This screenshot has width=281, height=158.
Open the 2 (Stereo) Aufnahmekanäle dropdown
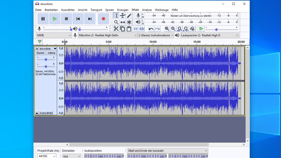[156, 35]
